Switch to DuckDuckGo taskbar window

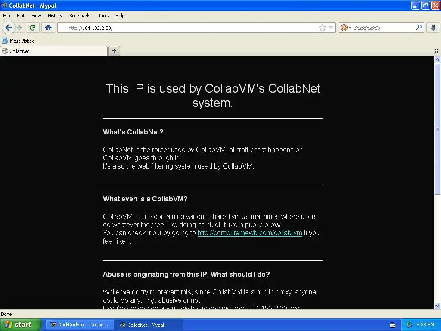(x=80, y=325)
